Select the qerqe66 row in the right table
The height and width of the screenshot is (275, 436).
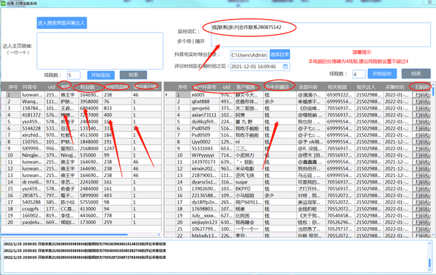297,108
